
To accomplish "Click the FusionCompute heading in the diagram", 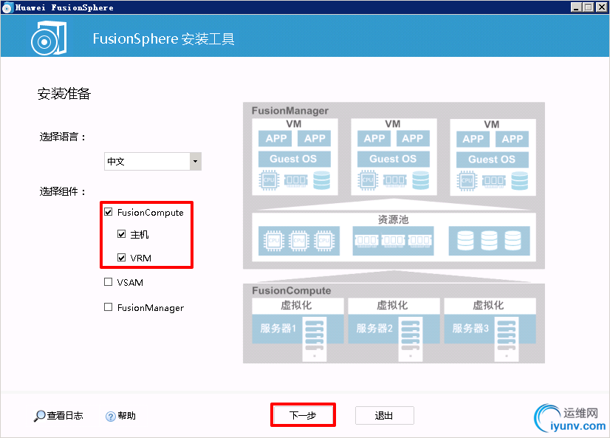I will pos(292,290).
